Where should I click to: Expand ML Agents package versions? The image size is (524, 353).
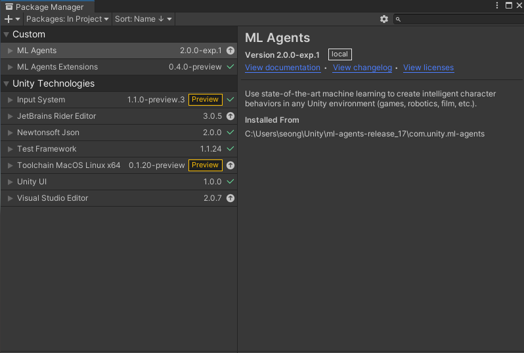tap(11, 51)
